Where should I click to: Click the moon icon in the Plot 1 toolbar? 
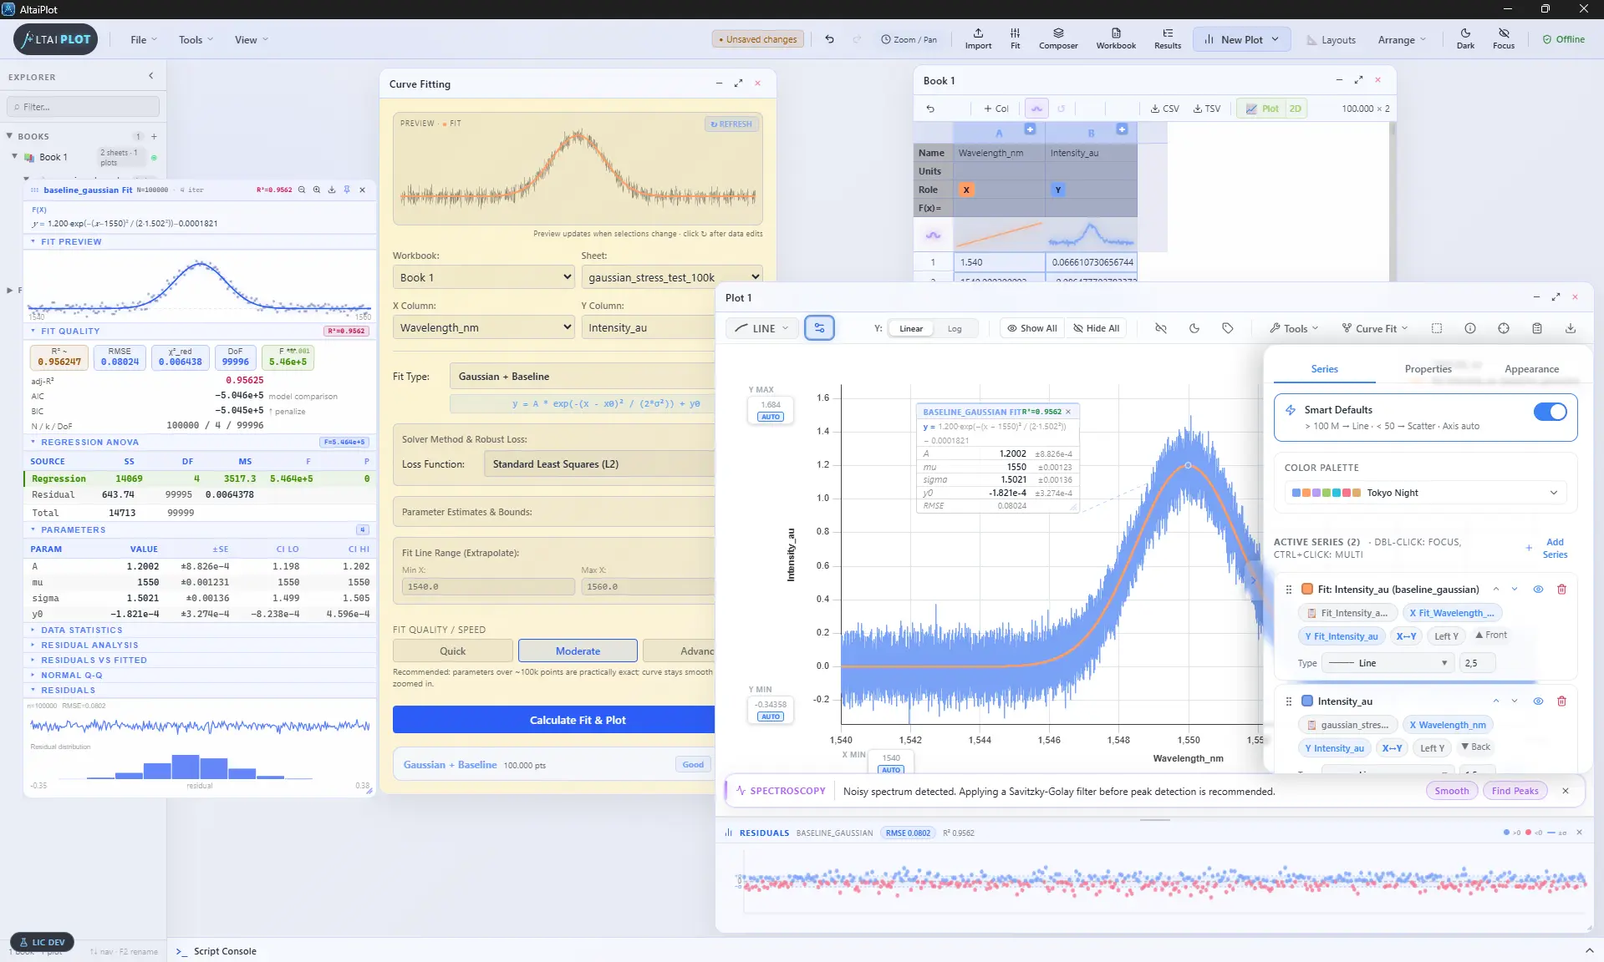click(1194, 328)
